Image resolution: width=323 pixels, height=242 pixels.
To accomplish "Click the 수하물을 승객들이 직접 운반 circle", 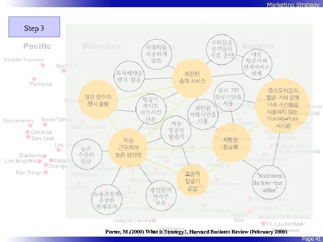I will click(x=222, y=49).
